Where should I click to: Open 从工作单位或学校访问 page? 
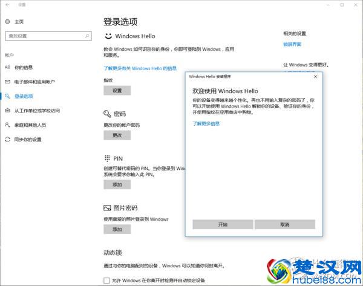tap(37, 111)
